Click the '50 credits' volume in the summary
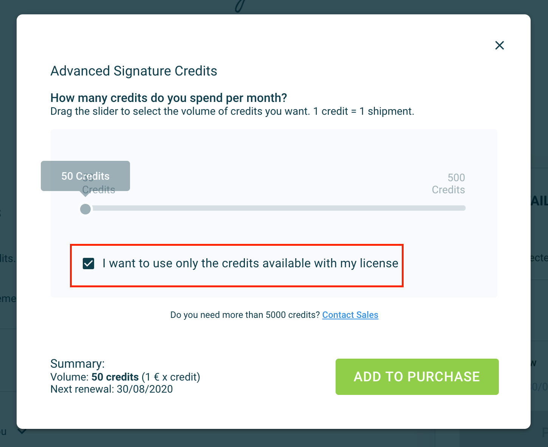The height and width of the screenshot is (447, 548). click(x=115, y=377)
